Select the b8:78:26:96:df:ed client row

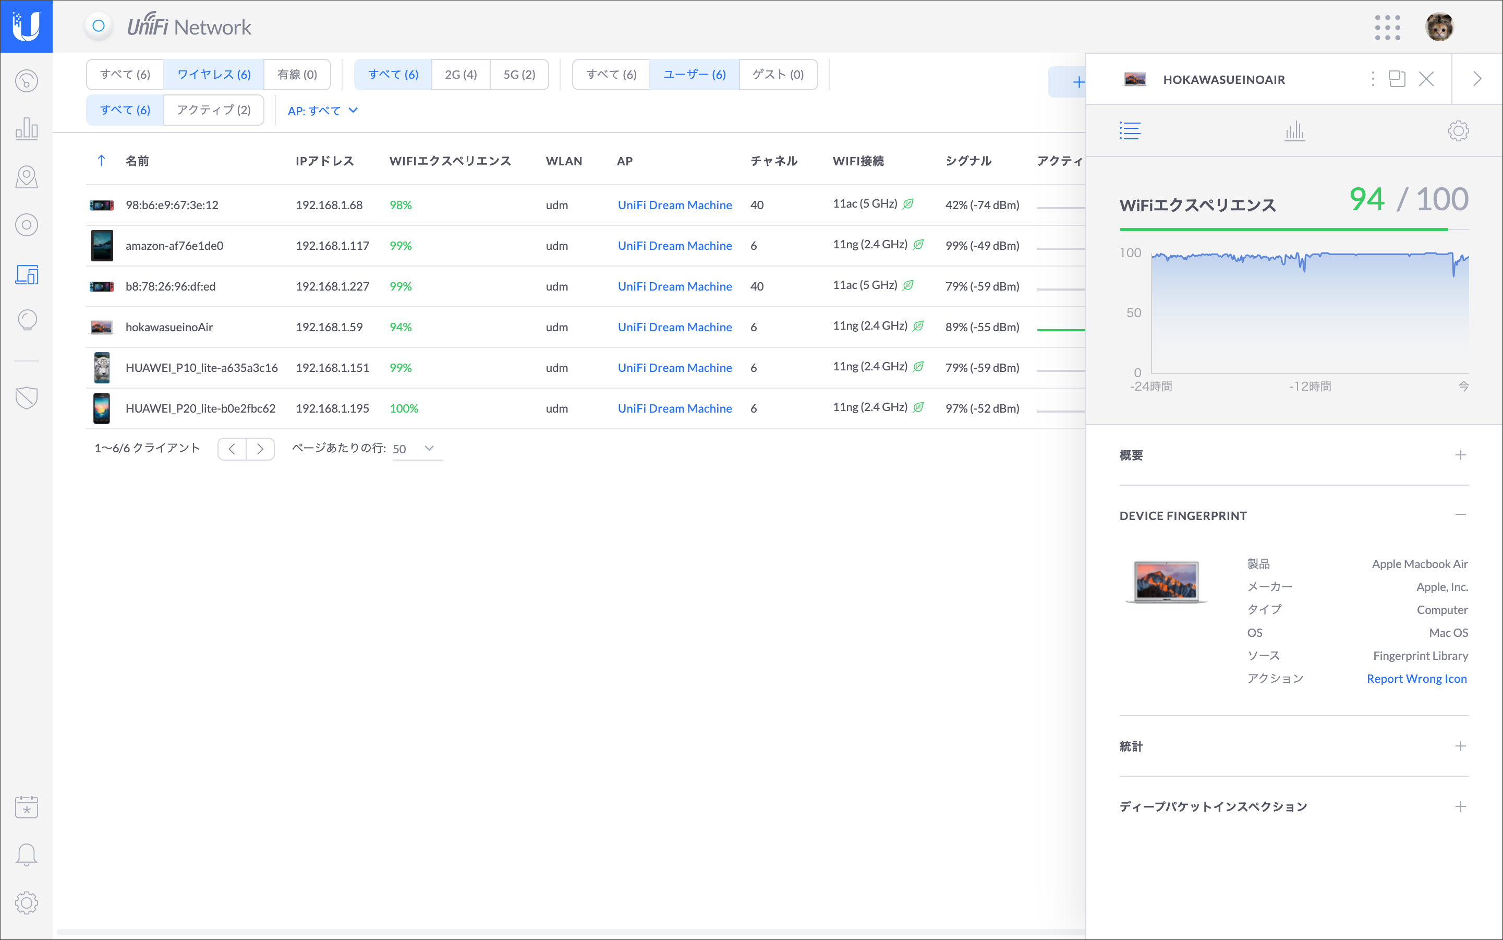[585, 286]
